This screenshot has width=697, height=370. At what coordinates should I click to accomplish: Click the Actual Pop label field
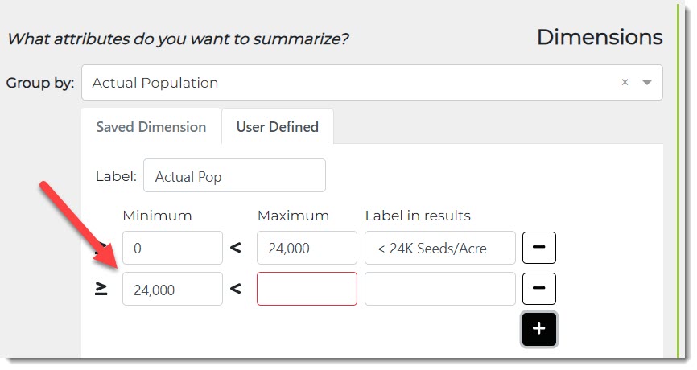233,176
